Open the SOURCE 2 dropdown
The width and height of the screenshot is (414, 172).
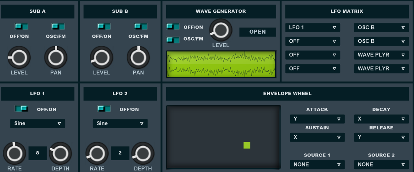click(382, 165)
